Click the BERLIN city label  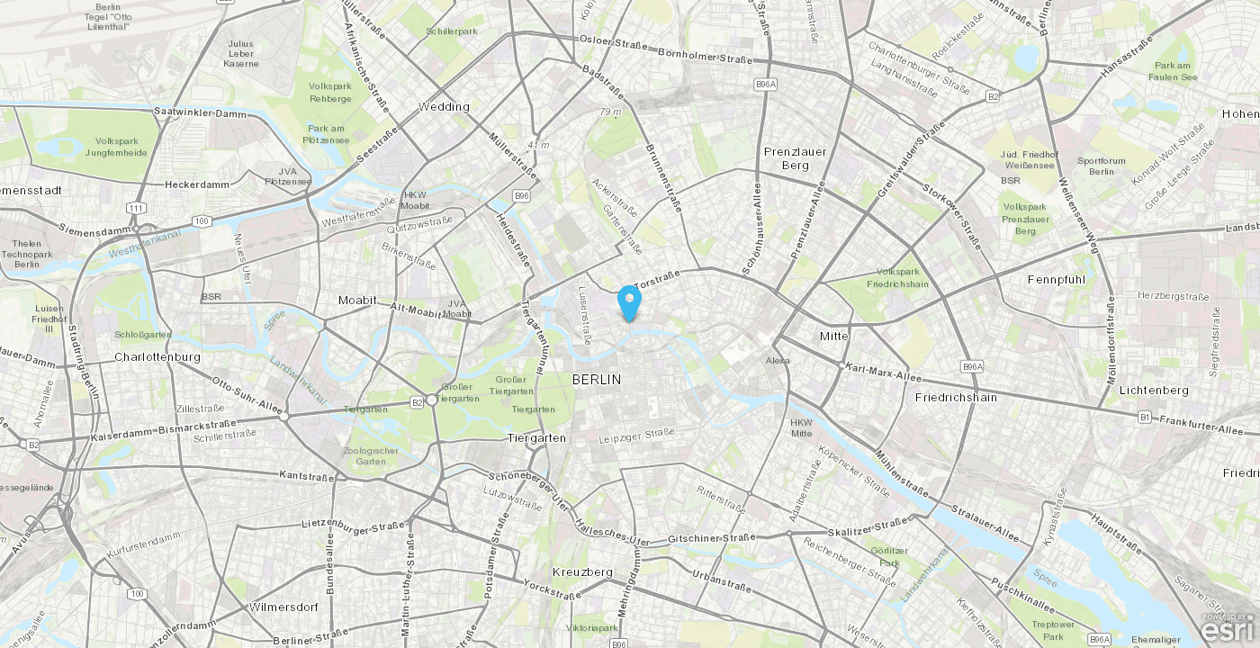coord(597,380)
